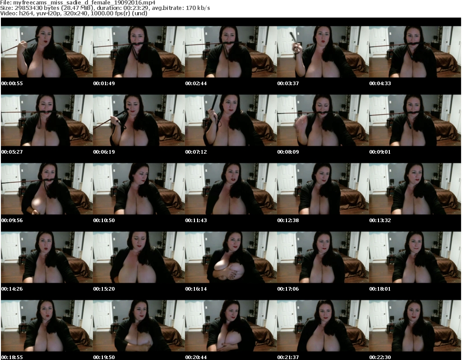The height and width of the screenshot is (360, 462).
Task: Click the frame image for 00:22:30
Action: (415, 326)
